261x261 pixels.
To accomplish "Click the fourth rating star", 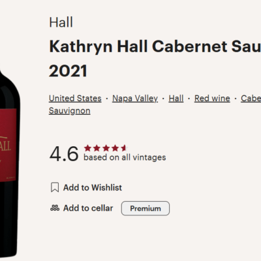I will pos(115,148).
